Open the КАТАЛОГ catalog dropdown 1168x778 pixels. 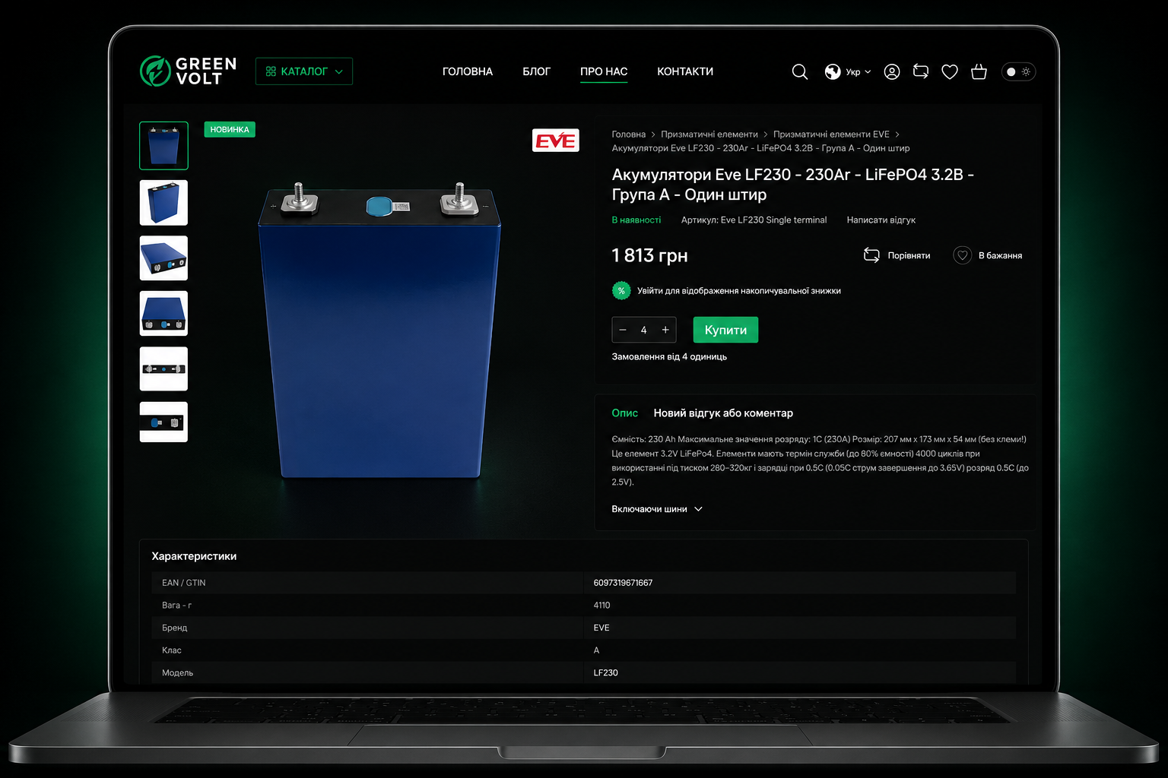point(304,71)
